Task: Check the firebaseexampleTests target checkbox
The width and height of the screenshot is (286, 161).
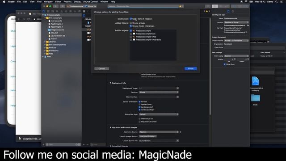Action: 131,34
